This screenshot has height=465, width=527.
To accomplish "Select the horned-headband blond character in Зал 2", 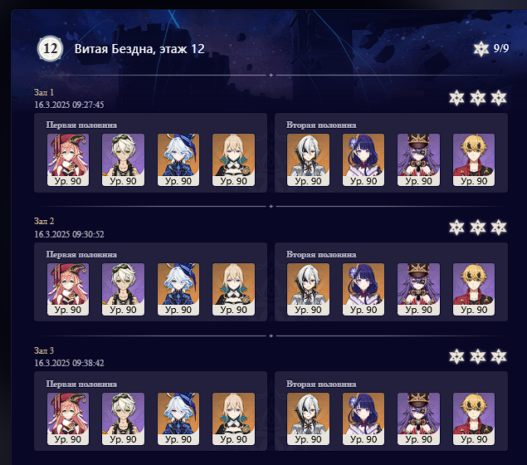I will click(x=474, y=289).
